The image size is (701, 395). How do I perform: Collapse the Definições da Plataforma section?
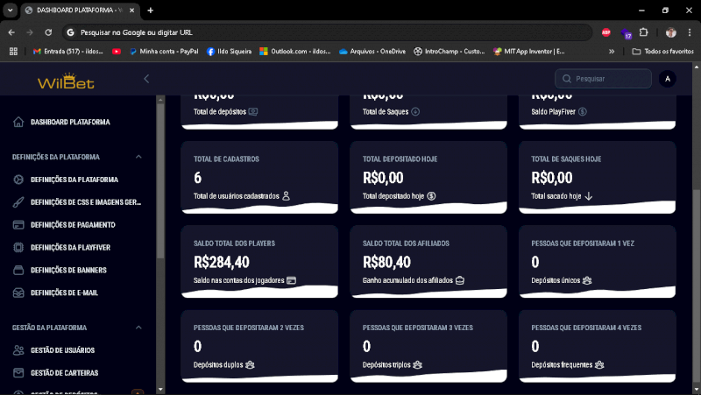pos(138,158)
